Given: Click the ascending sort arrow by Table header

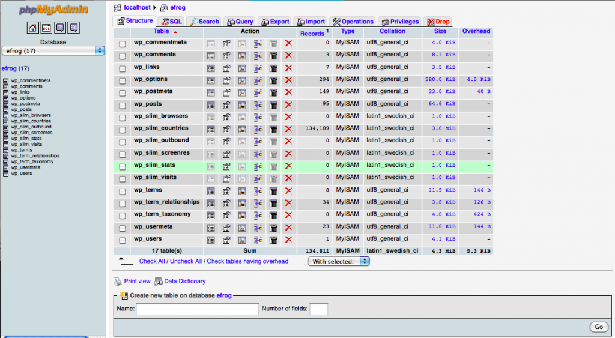Looking at the screenshot, I should (175, 32).
